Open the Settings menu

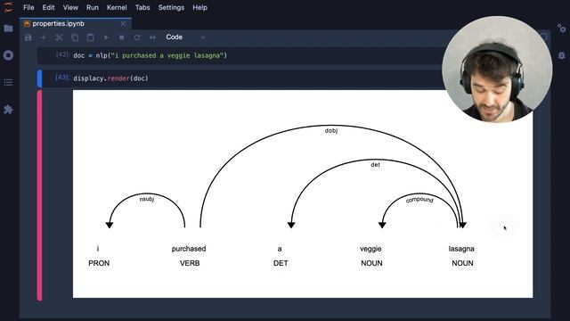pyautogui.click(x=171, y=7)
